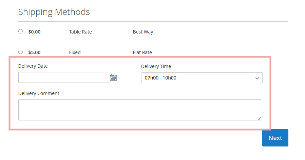Click inside the Delivery Comment text area

click(139, 110)
